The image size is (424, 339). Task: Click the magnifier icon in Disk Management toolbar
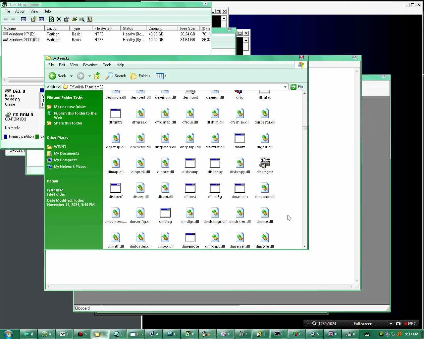tap(82, 19)
